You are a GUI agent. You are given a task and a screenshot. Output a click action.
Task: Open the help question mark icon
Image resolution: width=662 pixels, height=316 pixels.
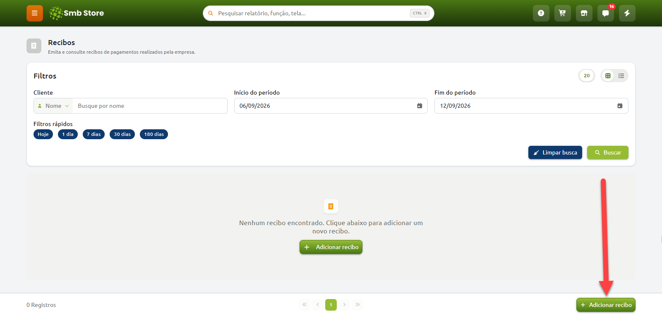pos(541,13)
